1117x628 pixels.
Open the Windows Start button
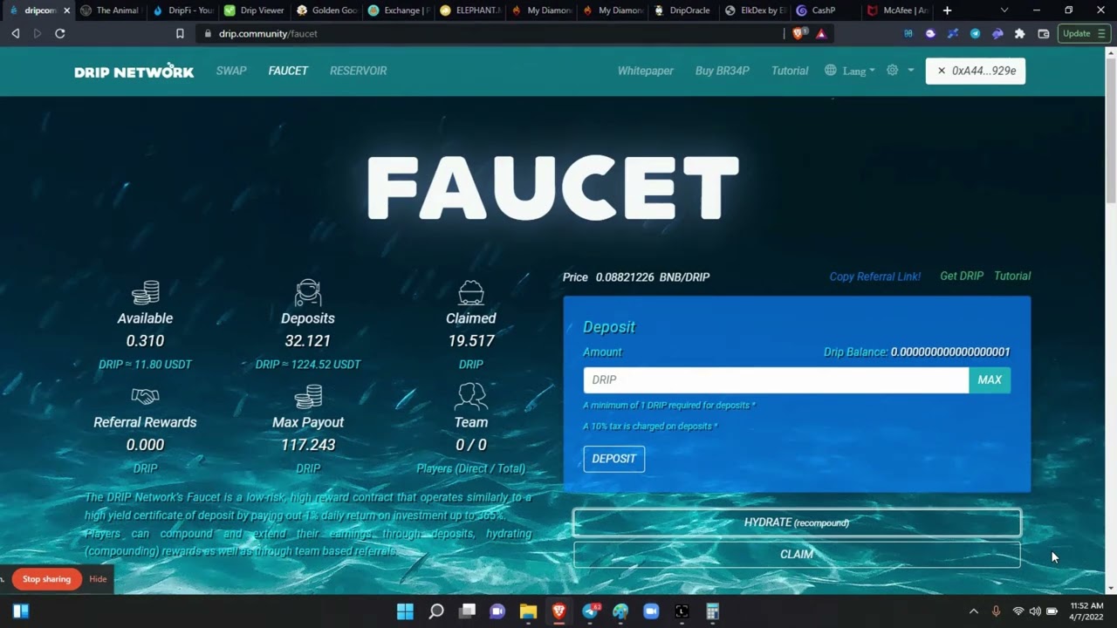(x=405, y=611)
